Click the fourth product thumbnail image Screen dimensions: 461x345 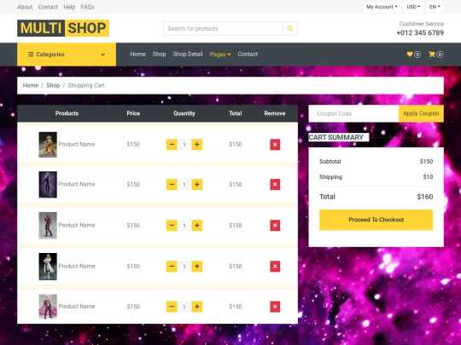[48, 267]
